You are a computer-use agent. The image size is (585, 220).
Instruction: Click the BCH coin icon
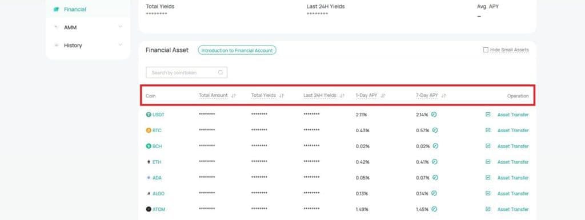[149, 146]
